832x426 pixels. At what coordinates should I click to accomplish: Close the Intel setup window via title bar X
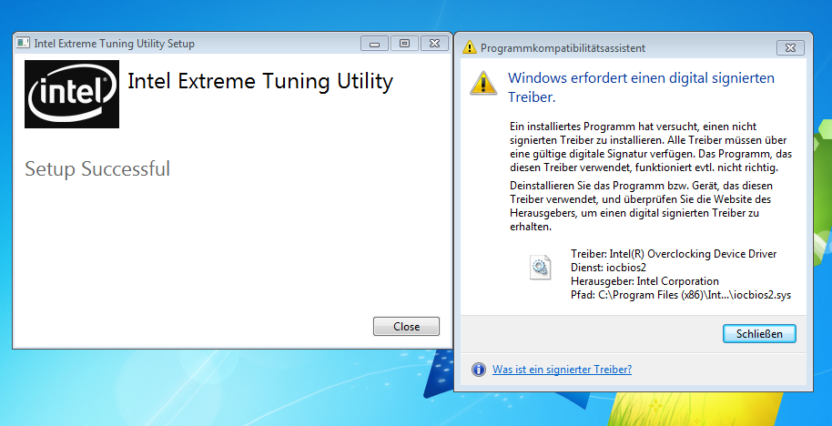[x=434, y=44]
